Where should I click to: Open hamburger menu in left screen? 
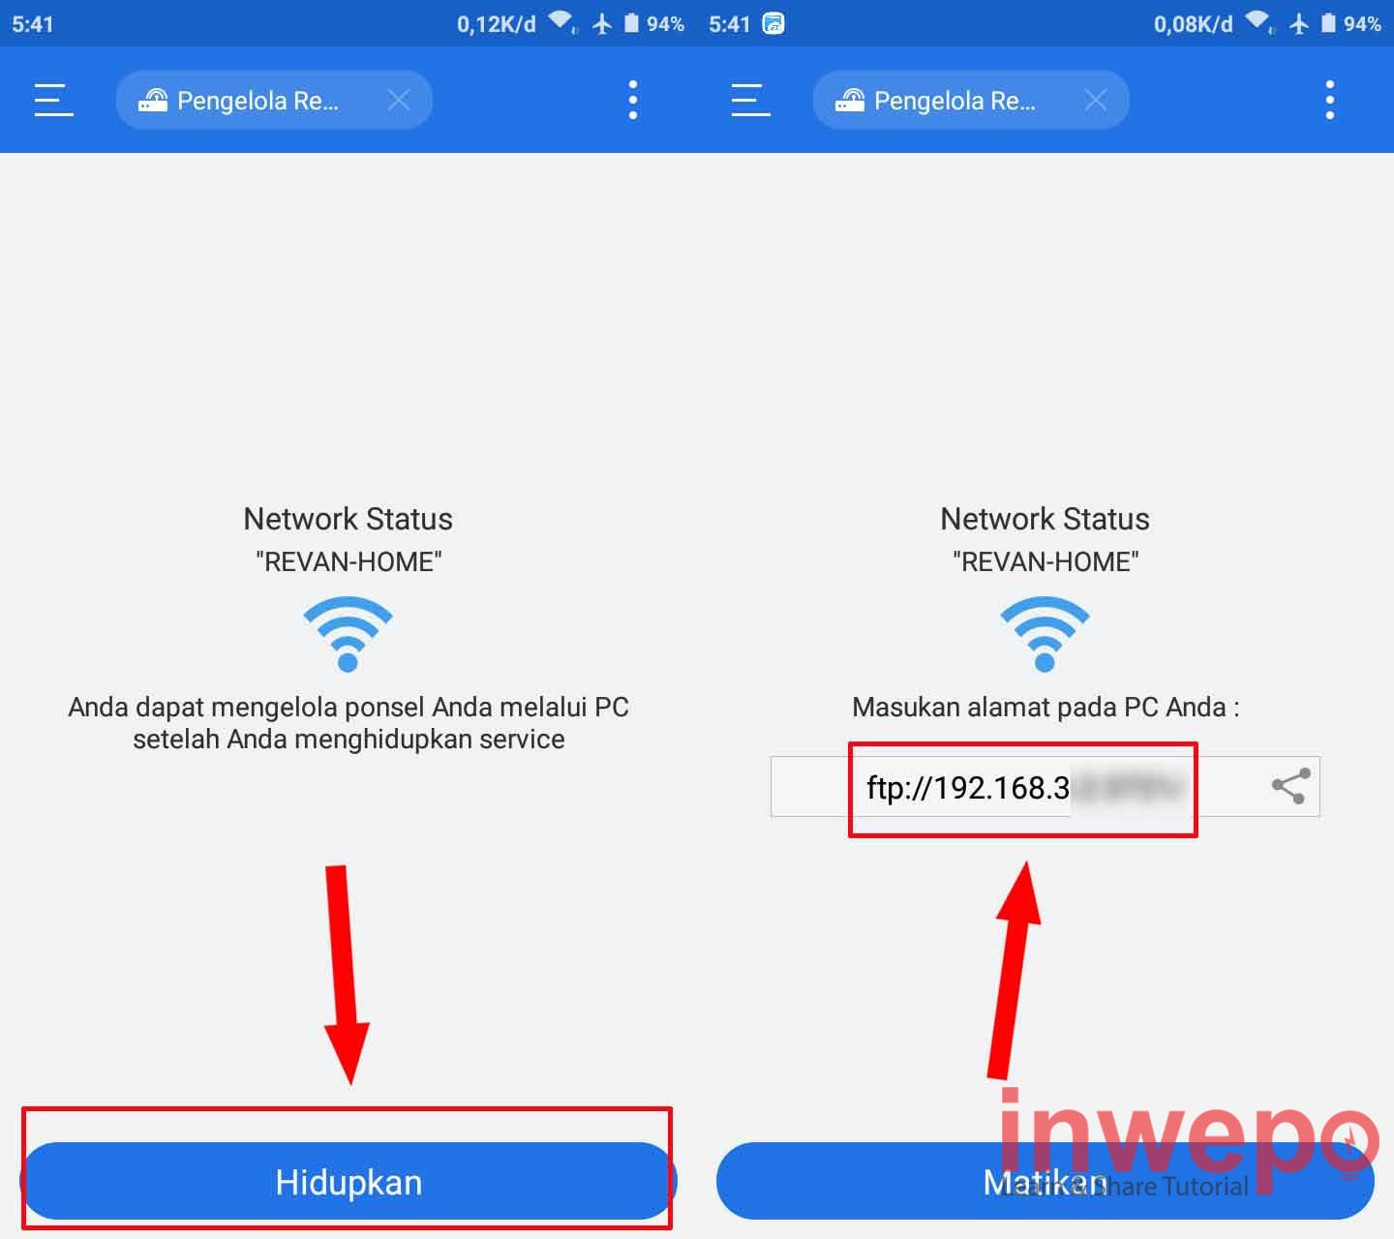[54, 100]
